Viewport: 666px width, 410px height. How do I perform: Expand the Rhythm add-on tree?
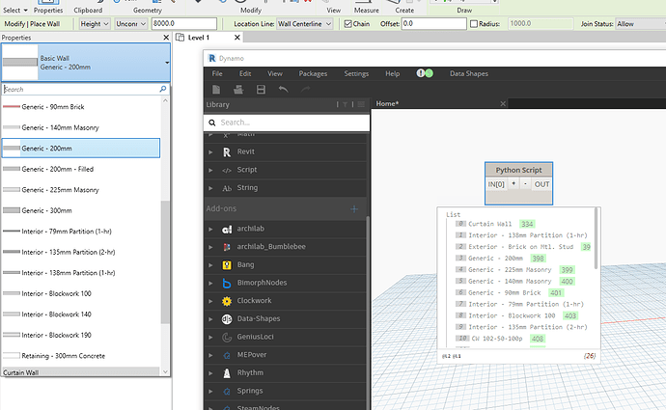pos(210,373)
